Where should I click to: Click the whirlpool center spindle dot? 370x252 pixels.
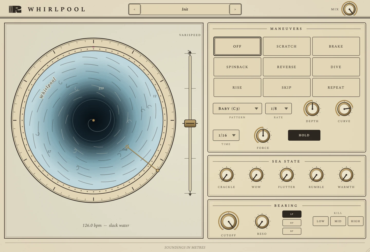[94, 120]
